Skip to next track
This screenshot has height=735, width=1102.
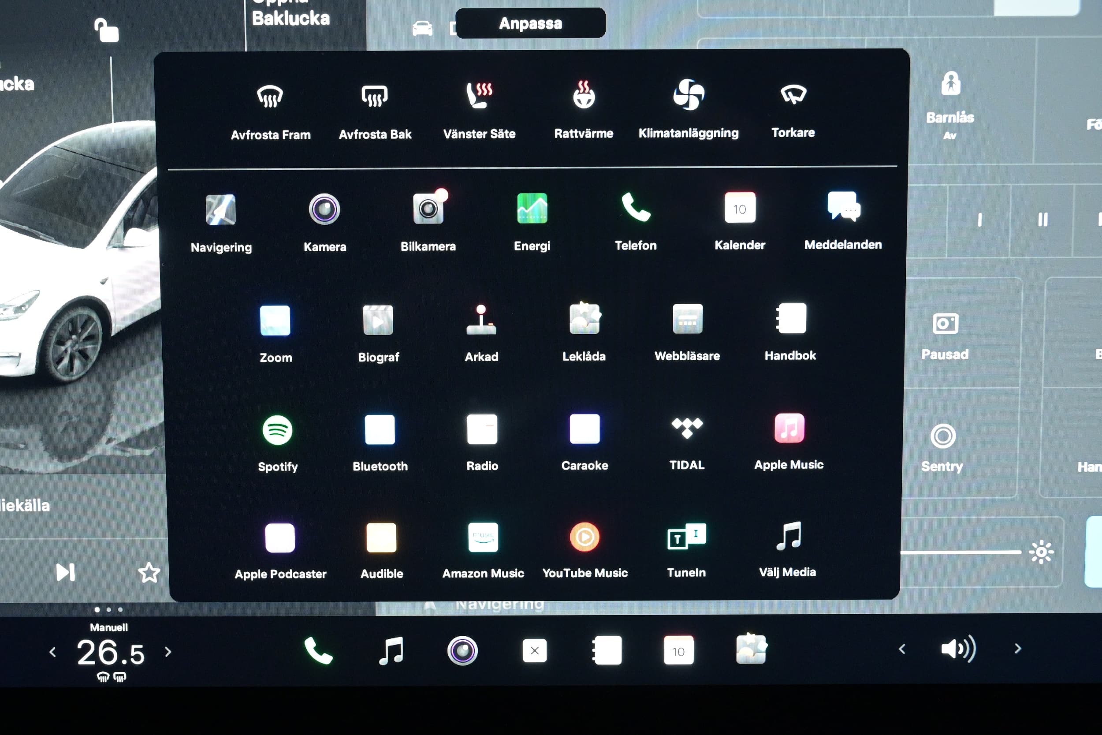pyautogui.click(x=65, y=572)
